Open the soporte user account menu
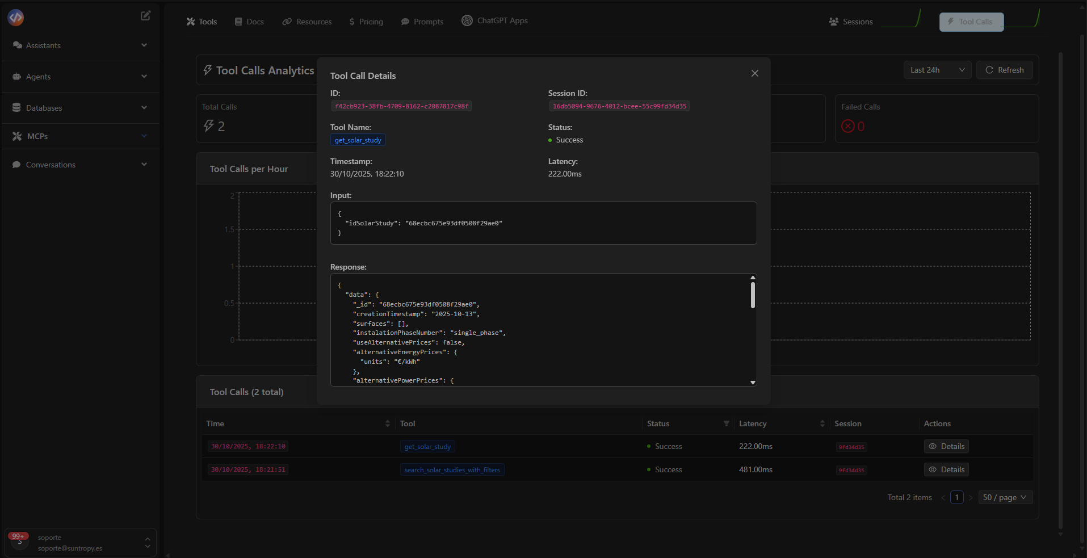Image resolution: width=1087 pixels, height=558 pixels. [x=80, y=543]
